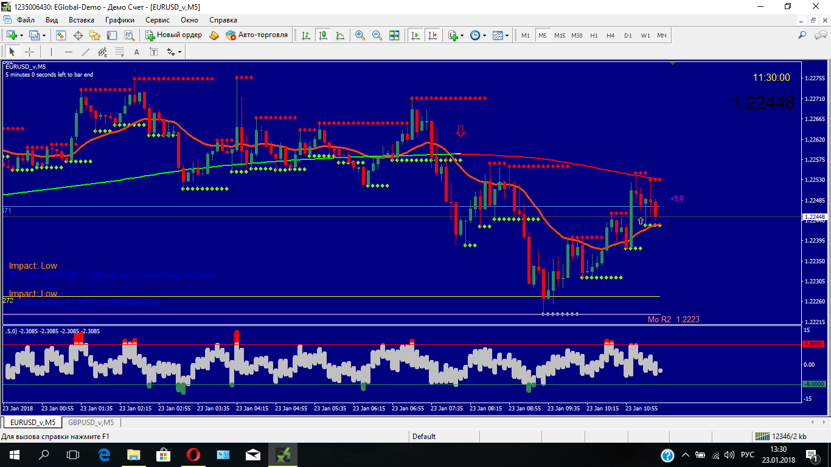Open the Market Watch panel icon
831x467 pixels.
[x=61, y=35]
